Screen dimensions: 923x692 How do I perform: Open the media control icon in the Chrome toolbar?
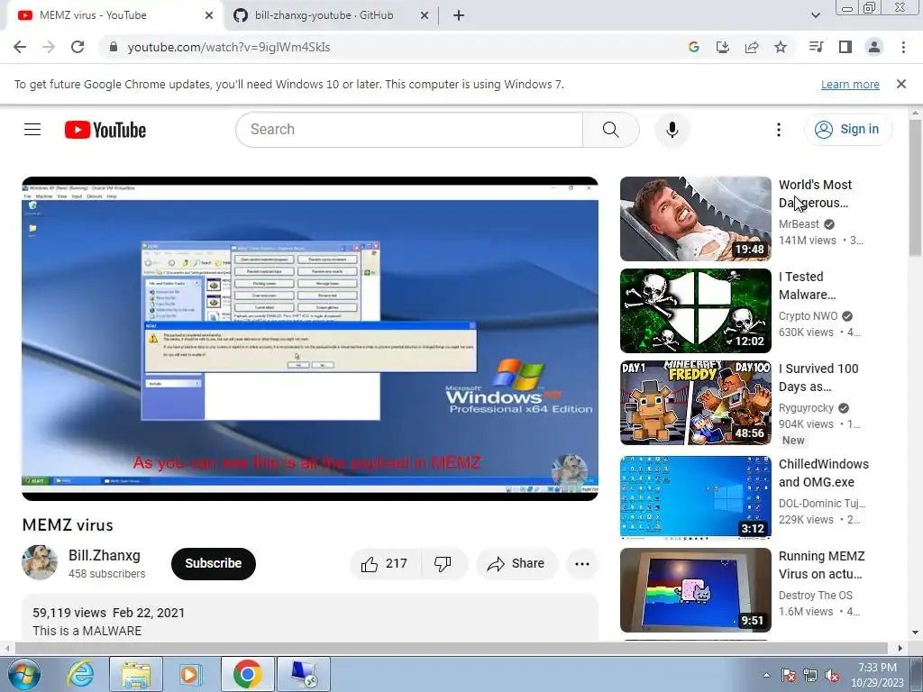817,47
